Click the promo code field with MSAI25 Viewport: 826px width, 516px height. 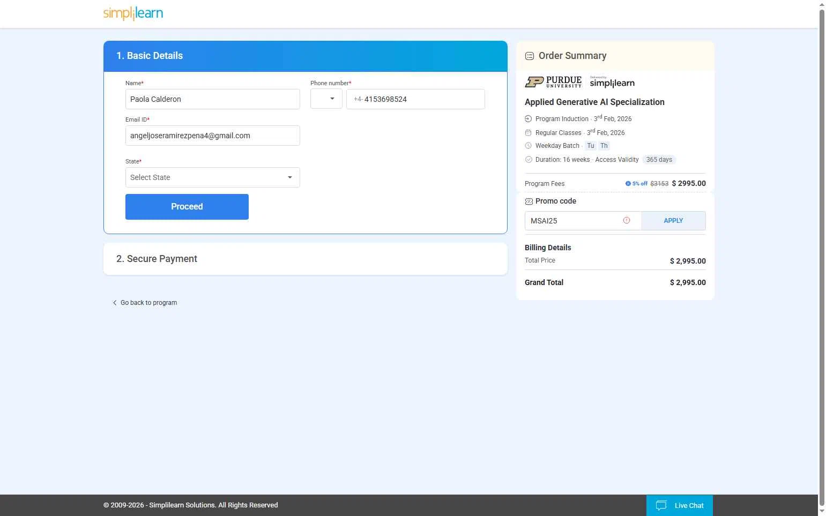(x=583, y=221)
